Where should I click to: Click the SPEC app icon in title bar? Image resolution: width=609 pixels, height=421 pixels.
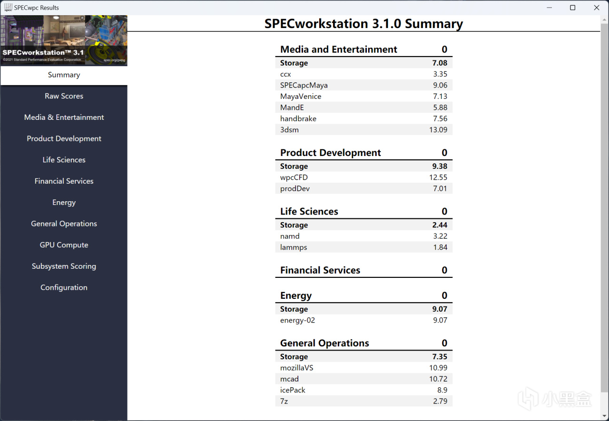point(8,8)
